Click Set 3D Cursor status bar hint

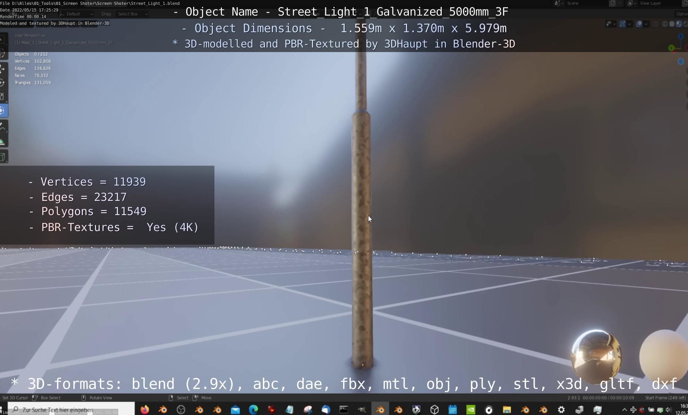tap(15, 398)
